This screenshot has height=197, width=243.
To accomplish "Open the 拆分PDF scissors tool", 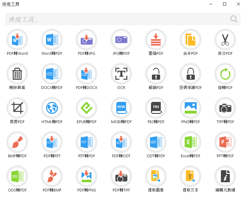I will click(225, 40).
